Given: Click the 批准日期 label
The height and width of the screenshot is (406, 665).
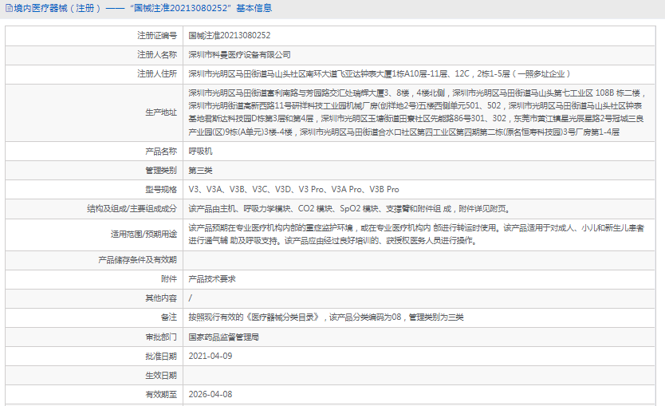Looking at the screenshot, I should pos(161,357).
